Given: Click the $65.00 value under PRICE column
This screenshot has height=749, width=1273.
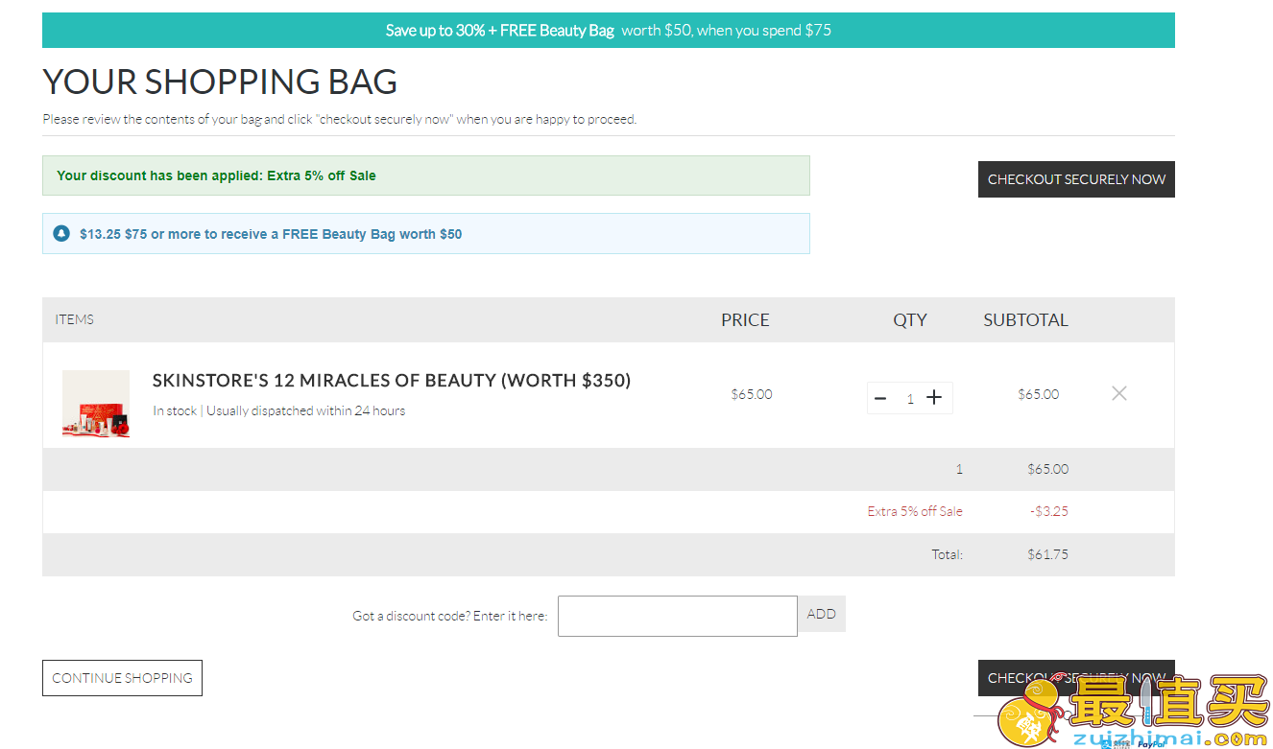Looking at the screenshot, I should tap(752, 394).
